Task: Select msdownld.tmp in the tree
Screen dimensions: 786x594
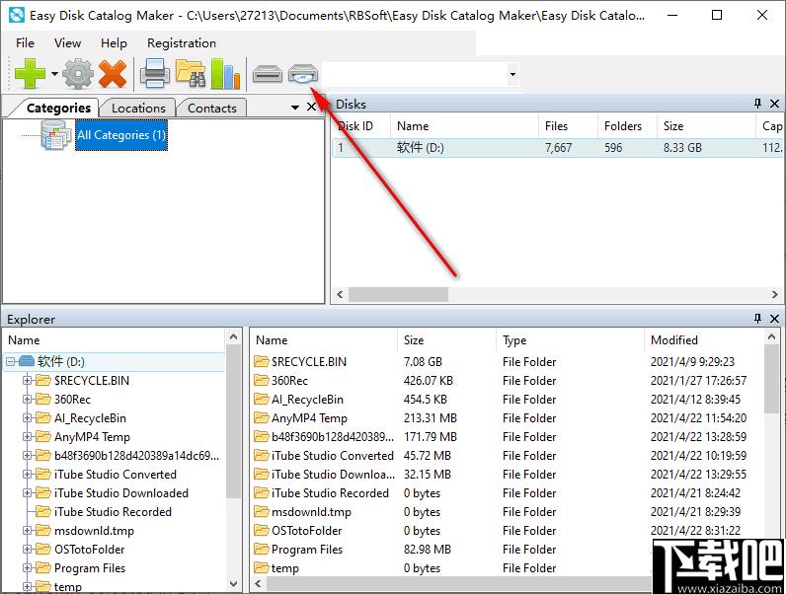Action: coord(94,531)
